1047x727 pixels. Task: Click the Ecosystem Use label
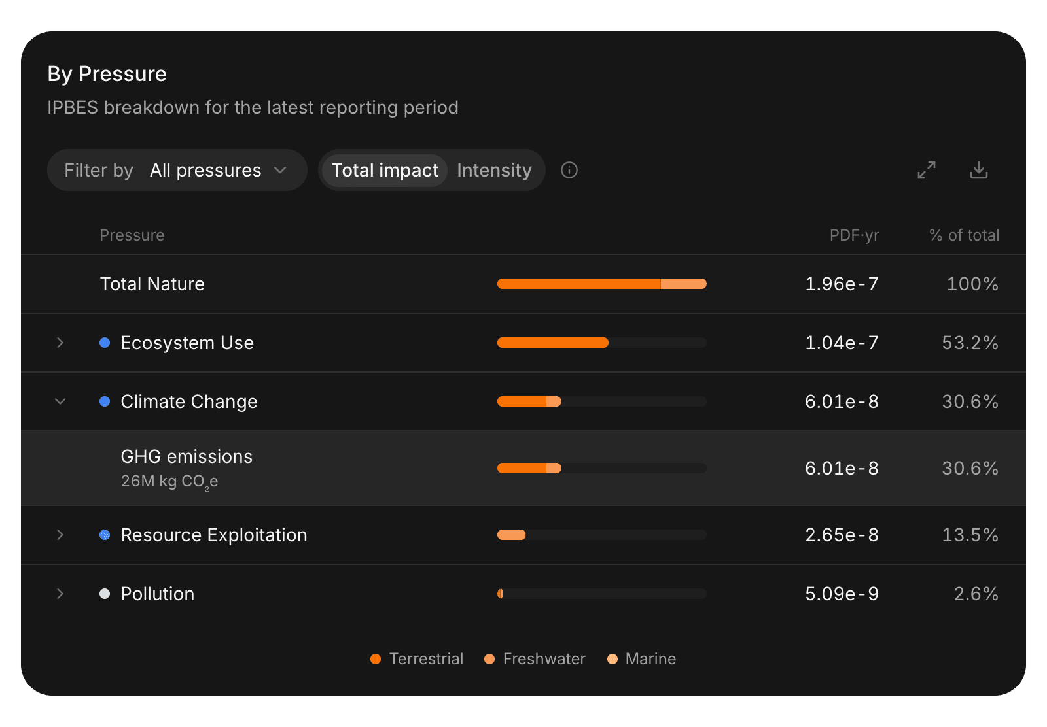187,343
